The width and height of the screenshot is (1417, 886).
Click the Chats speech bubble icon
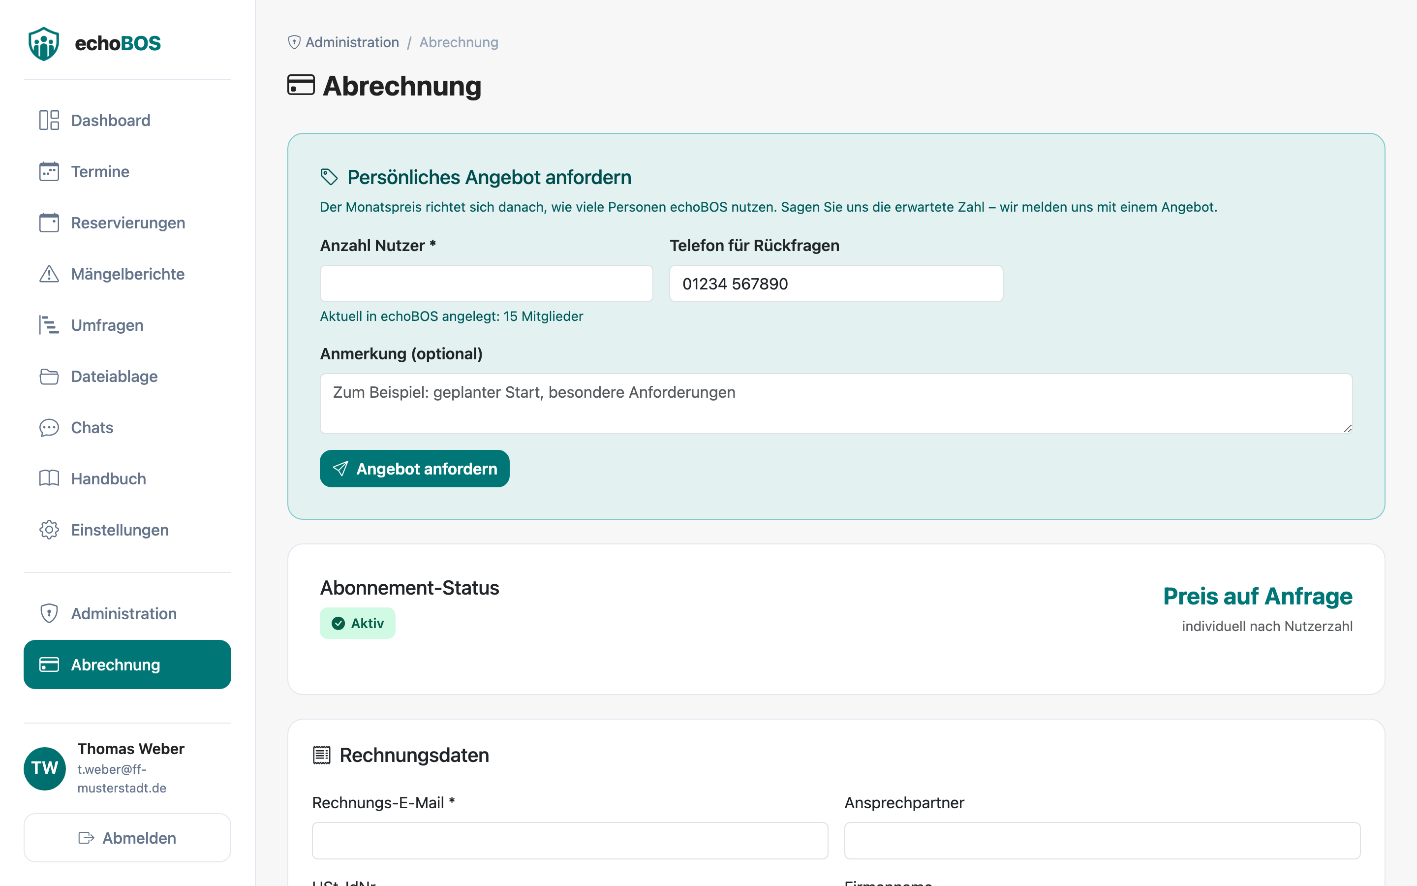click(x=49, y=428)
